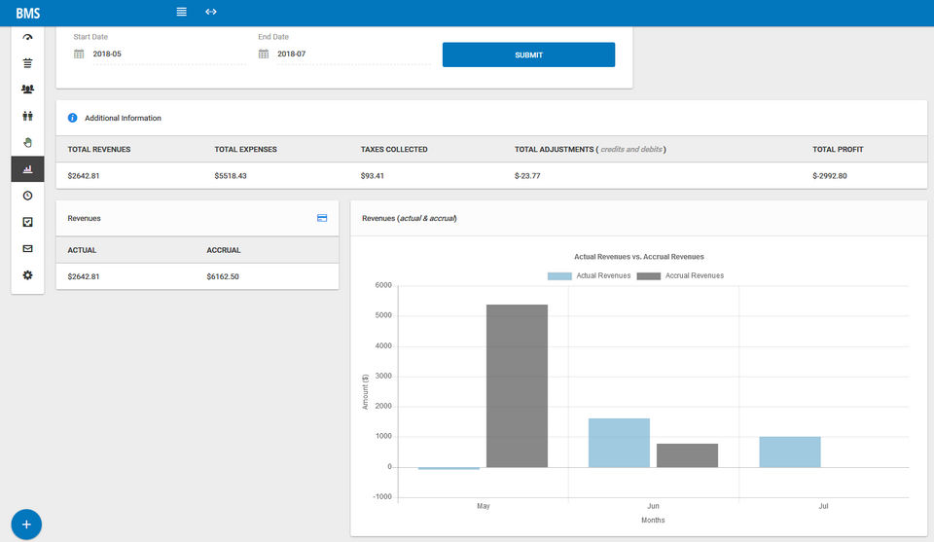Toggle the horizontal arrows expand icon
Image resolution: width=934 pixels, height=542 pixels.
click(x=211, y=12)
